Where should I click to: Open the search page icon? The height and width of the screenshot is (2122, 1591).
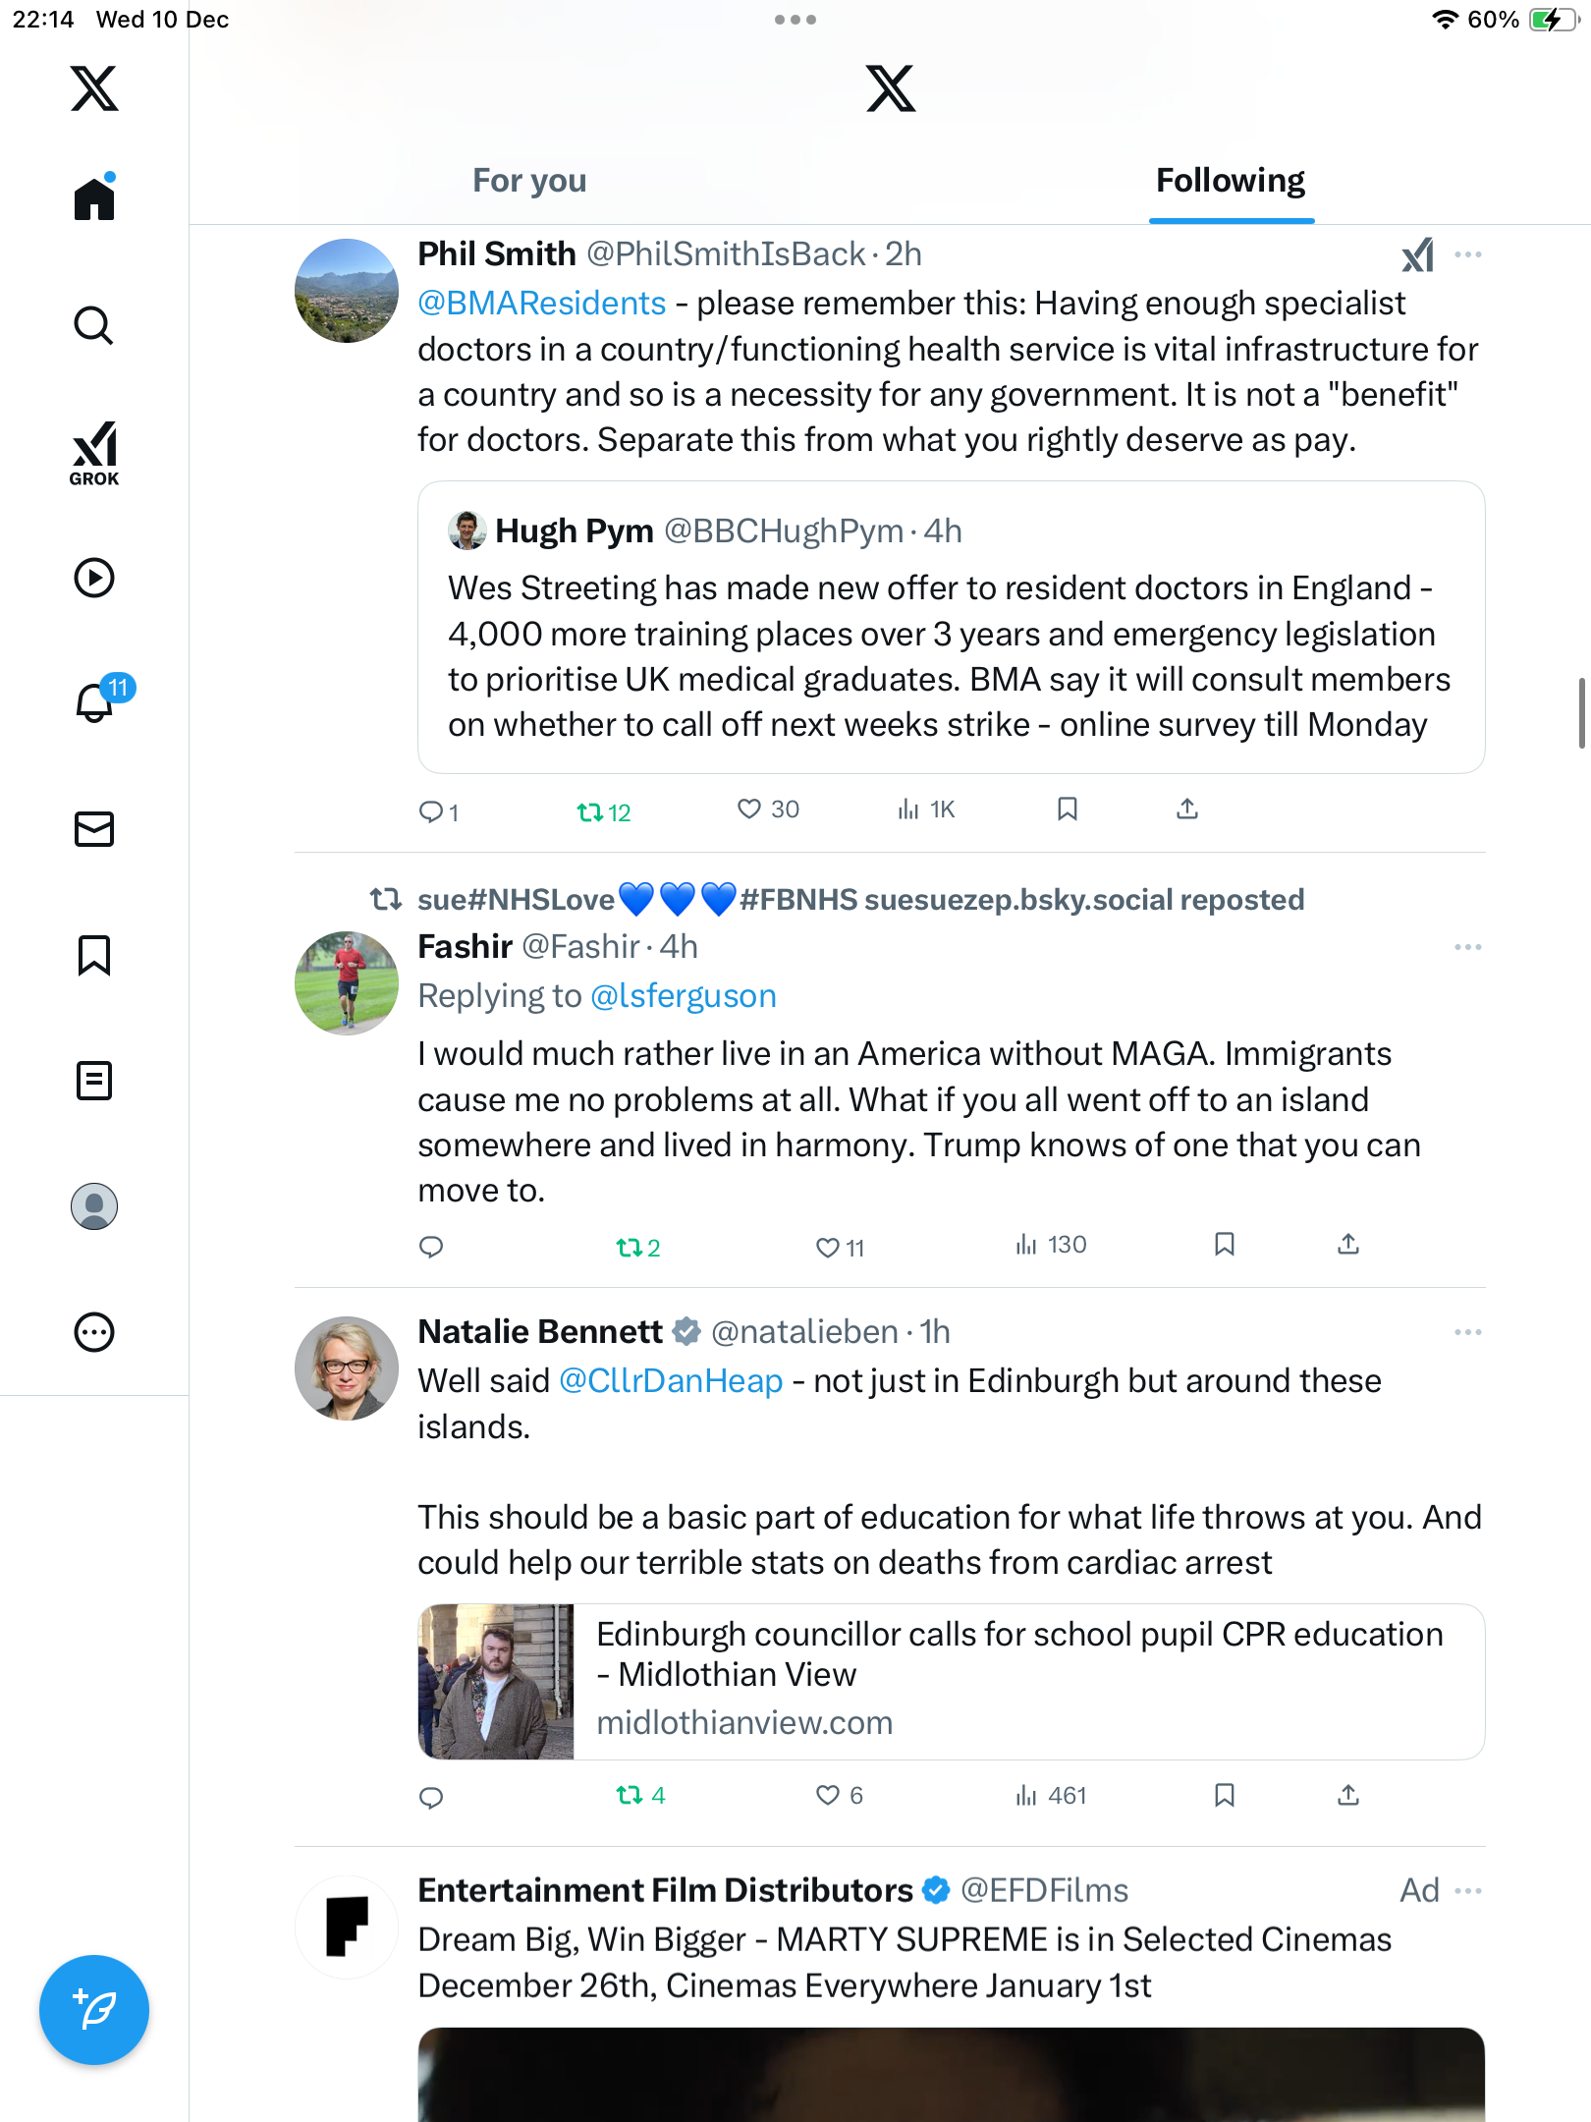(x=94, y=325)
